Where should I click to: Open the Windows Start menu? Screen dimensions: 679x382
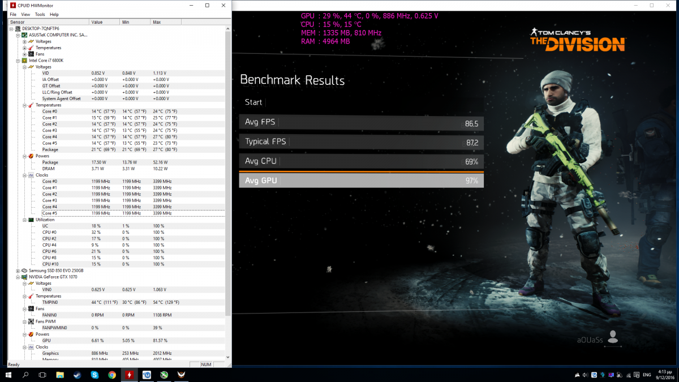(8, 375)
